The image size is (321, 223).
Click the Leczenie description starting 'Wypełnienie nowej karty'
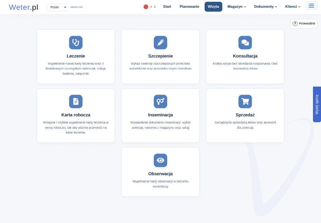pyautogui.click(x=76, y=69)
